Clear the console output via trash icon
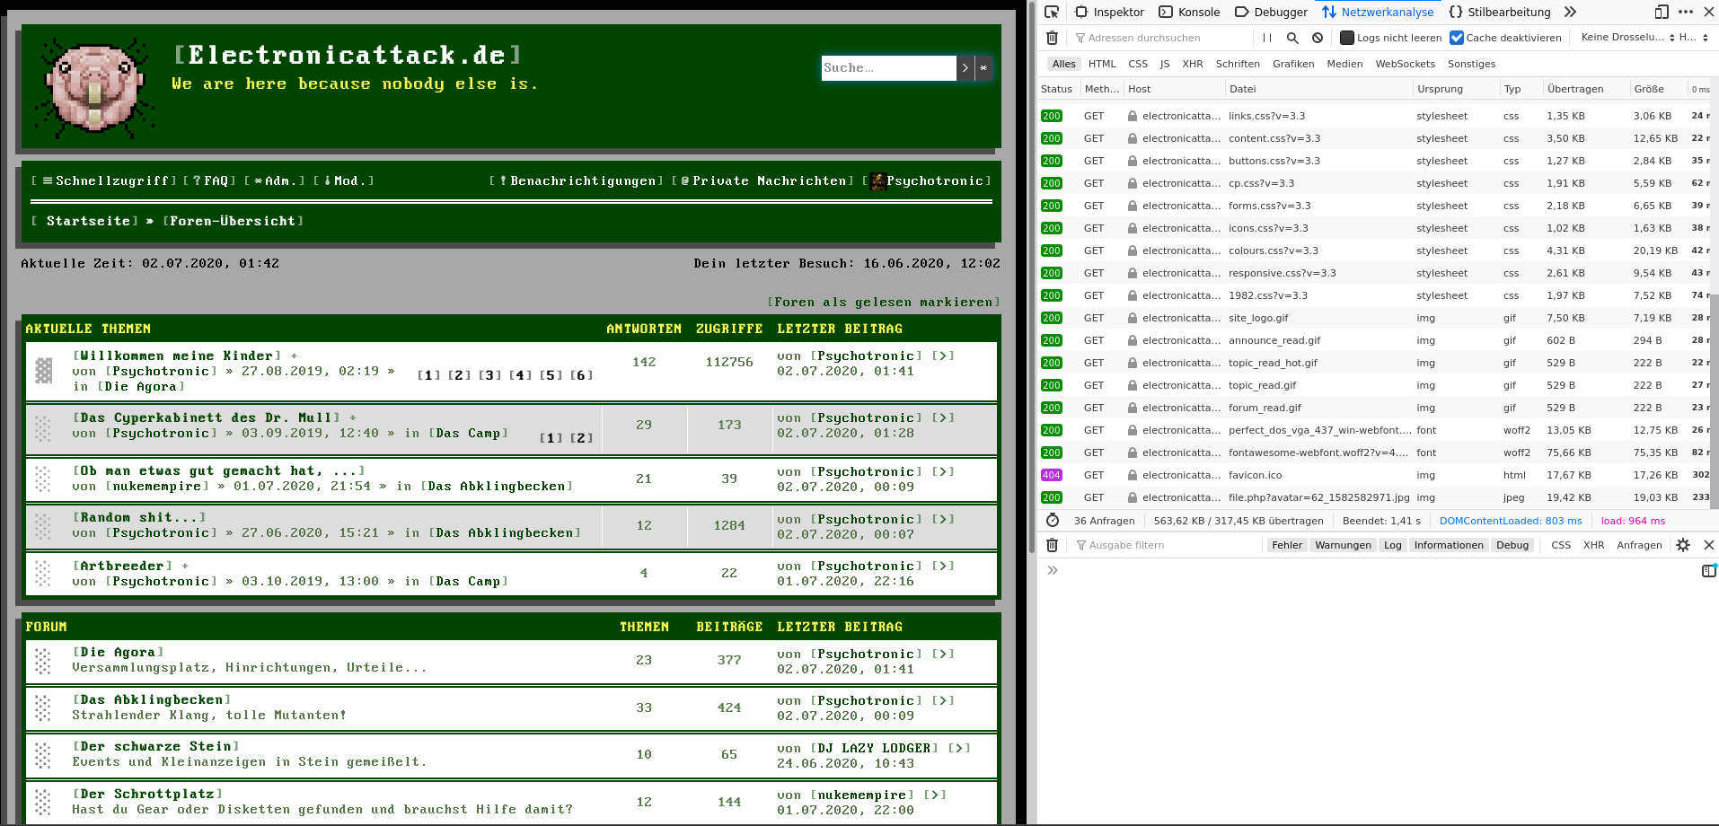Viewport: 1719px width, 826px height. click(1052, 545)
